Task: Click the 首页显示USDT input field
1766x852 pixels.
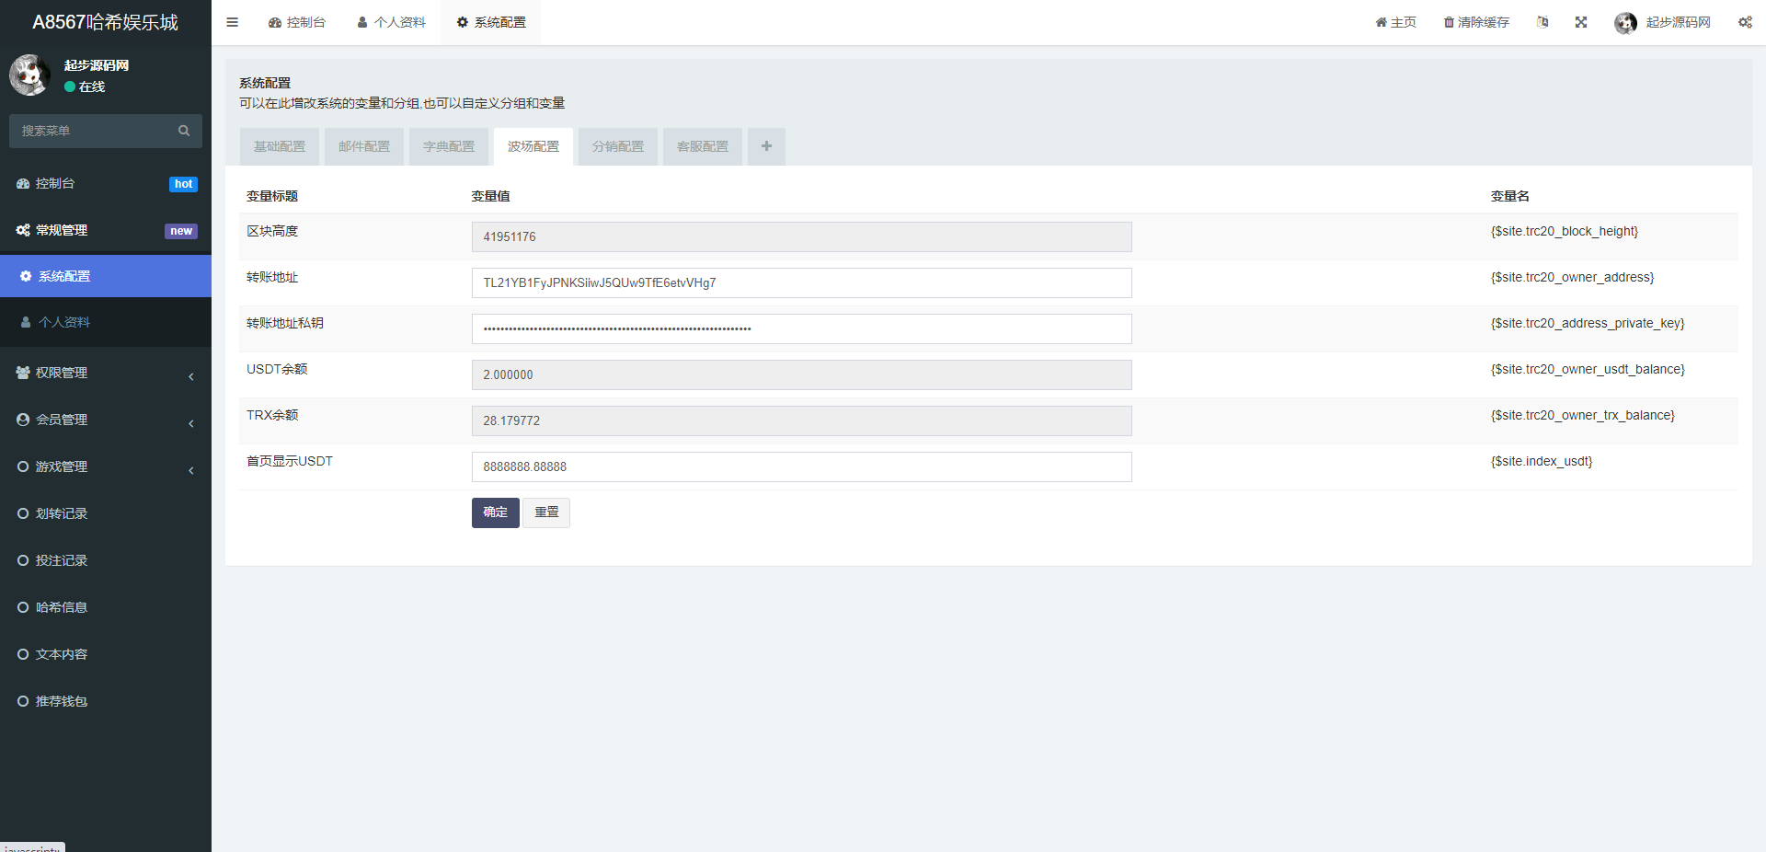Action: (801, 466)
